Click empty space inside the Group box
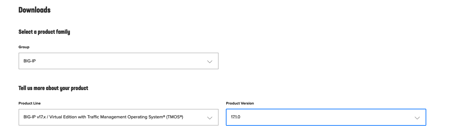 click(x=129, y=61)
